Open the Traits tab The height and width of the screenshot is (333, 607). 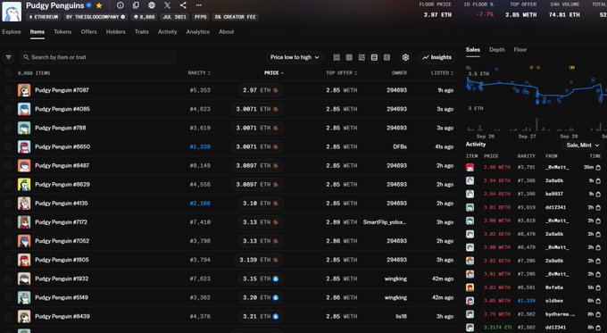142,32
